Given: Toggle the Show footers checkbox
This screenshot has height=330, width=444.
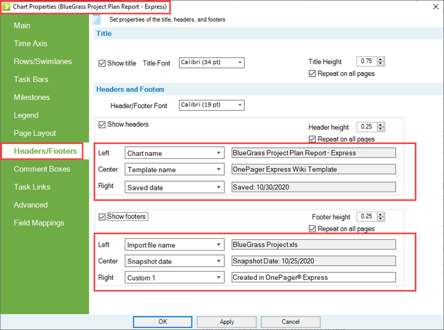Looking at the screenshot, I should click(x=102, y=217).
